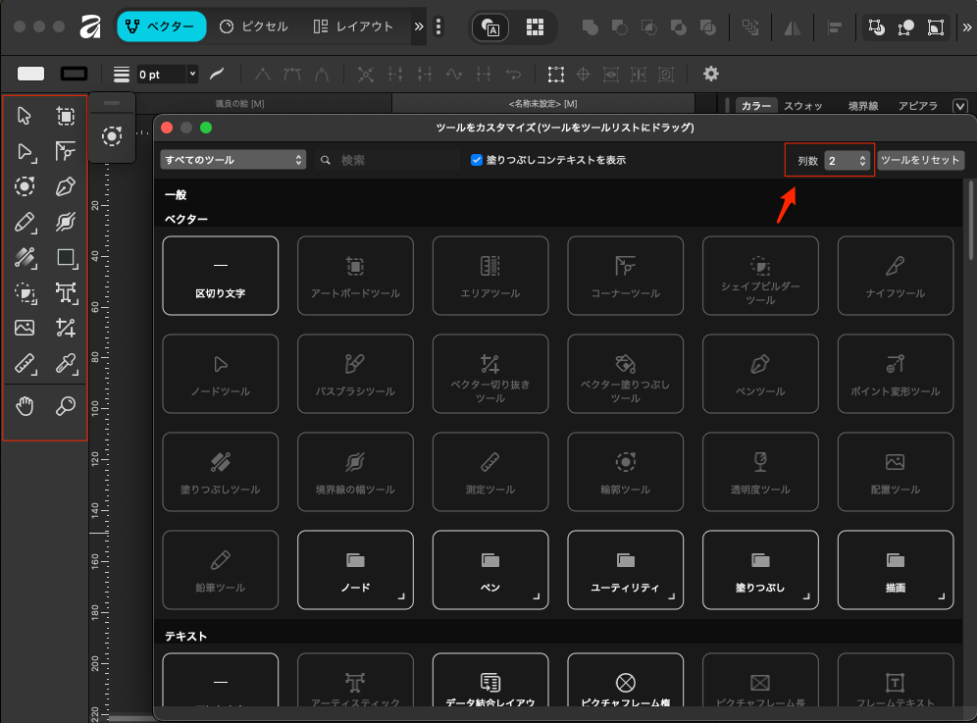
Task: Choose the image Place tool in left panel
Action: pyautogui.click(x=25, y=328)
